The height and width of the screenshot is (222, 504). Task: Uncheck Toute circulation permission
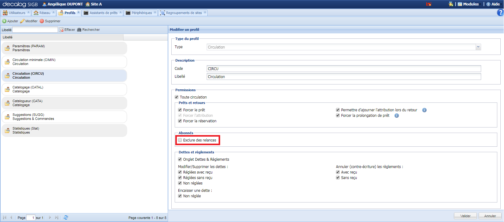click(177, 97)
